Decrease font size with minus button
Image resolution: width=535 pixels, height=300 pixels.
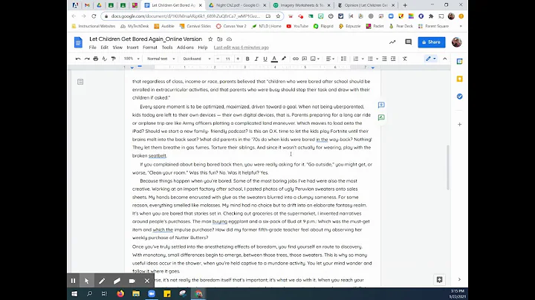pyautogui.click(x=218, y=59)
